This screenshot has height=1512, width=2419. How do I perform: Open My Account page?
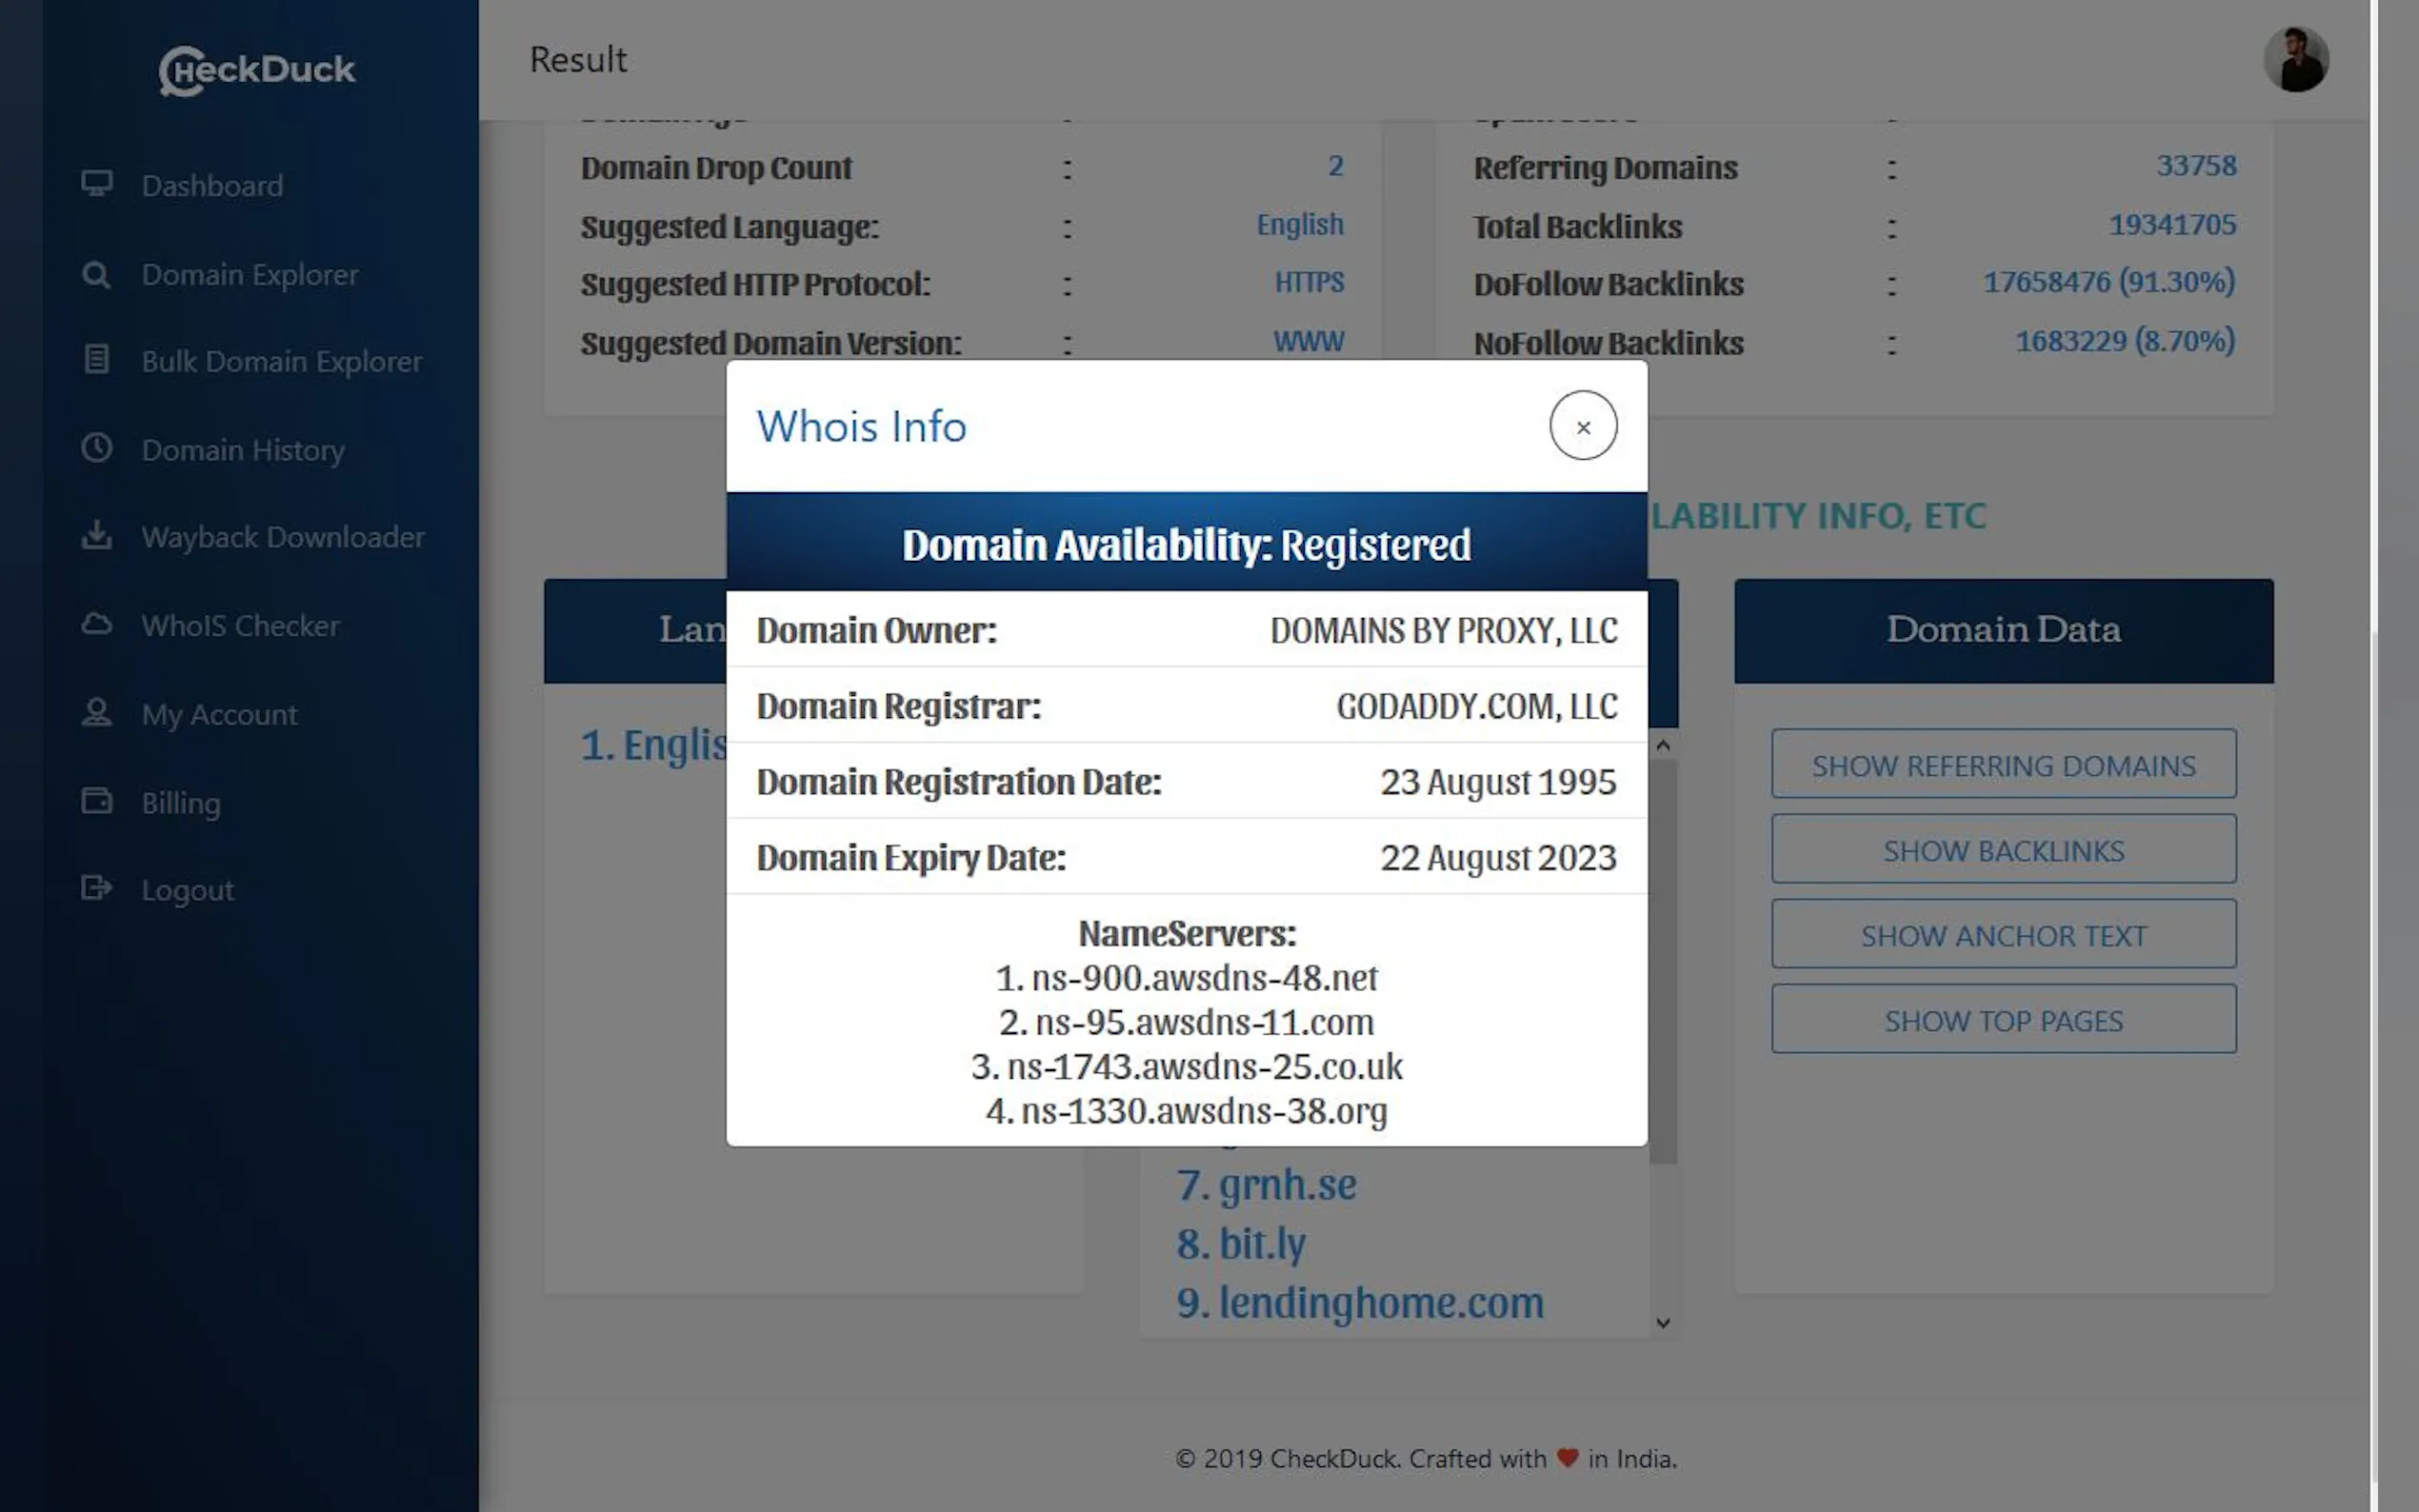pos(219,715)
